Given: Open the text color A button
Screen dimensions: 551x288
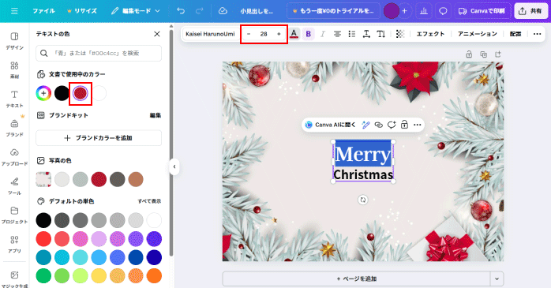Looking at the screenshot, I should 294,34.
